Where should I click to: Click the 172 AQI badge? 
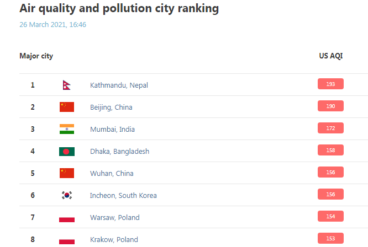[x=330, y=128]
